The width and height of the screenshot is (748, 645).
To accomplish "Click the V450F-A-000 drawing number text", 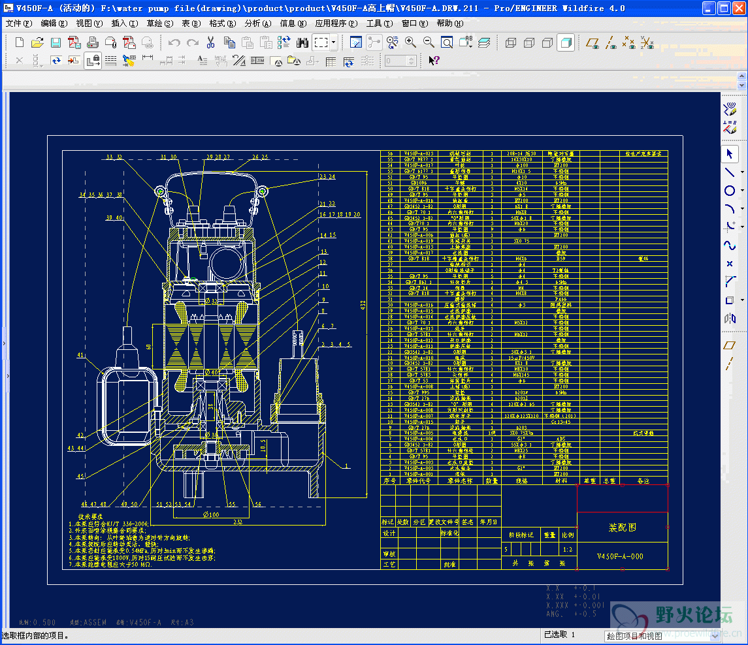I will 620,556.
